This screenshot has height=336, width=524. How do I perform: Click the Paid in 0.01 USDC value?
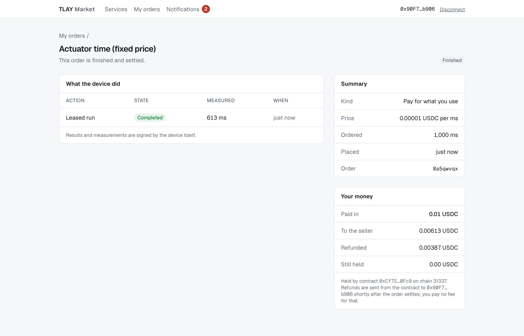click(x=443, y=214)
